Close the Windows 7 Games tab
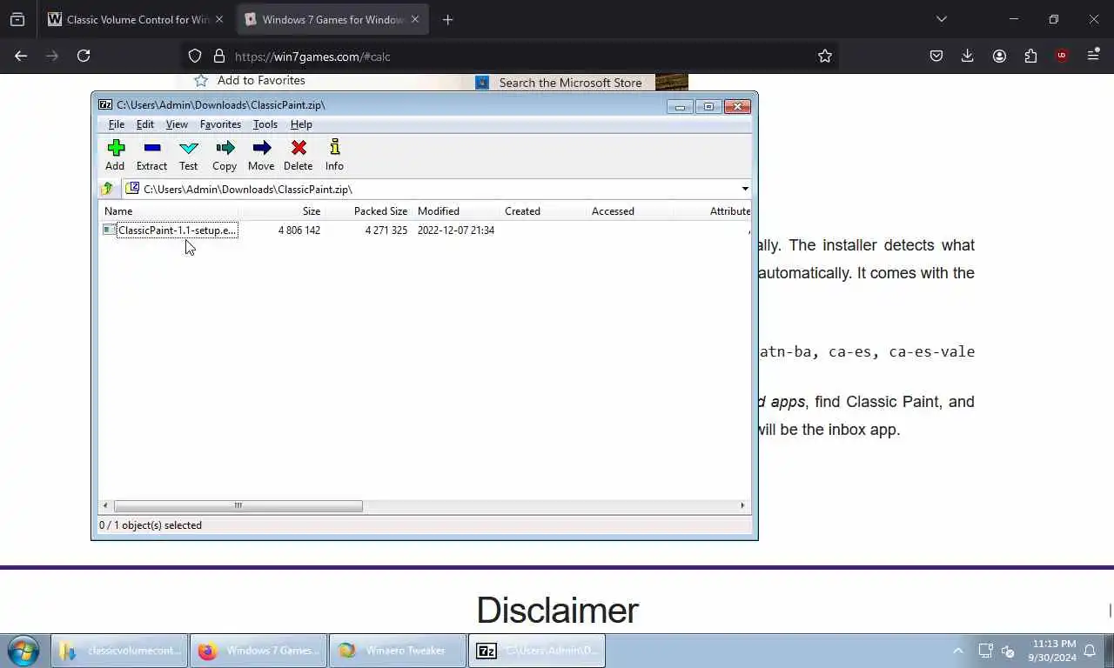The width and height of the screenshot is (1114, 668). coord(415,19)
